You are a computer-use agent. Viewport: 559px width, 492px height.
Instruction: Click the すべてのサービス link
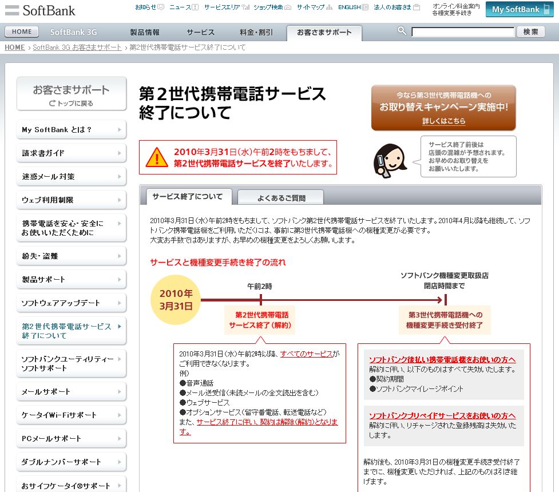click(x=306, y=354)
